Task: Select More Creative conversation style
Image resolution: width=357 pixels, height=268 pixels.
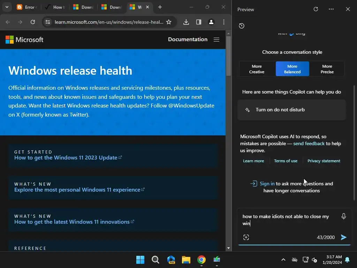Action: click(x=257, y=69)
